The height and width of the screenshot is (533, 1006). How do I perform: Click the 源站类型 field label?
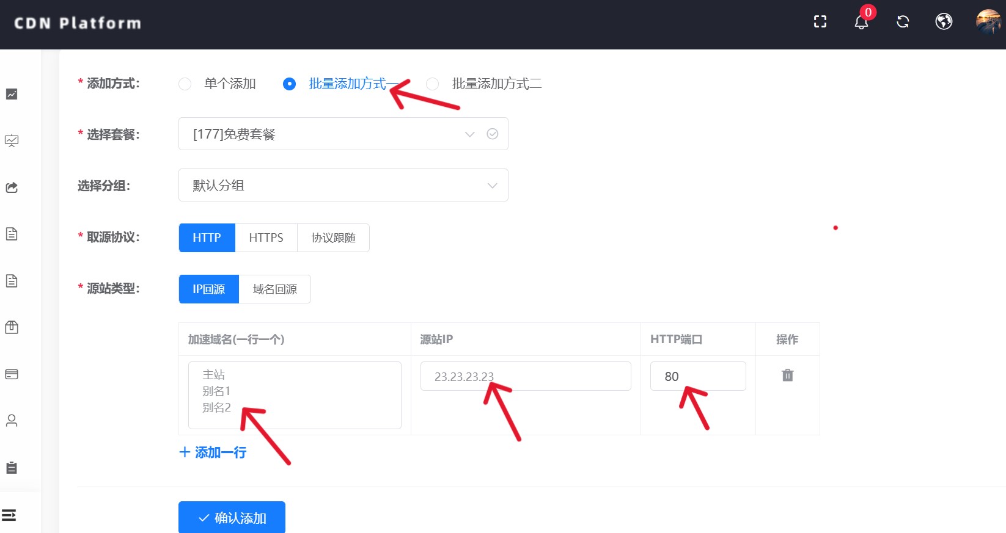tap(113, 288)
